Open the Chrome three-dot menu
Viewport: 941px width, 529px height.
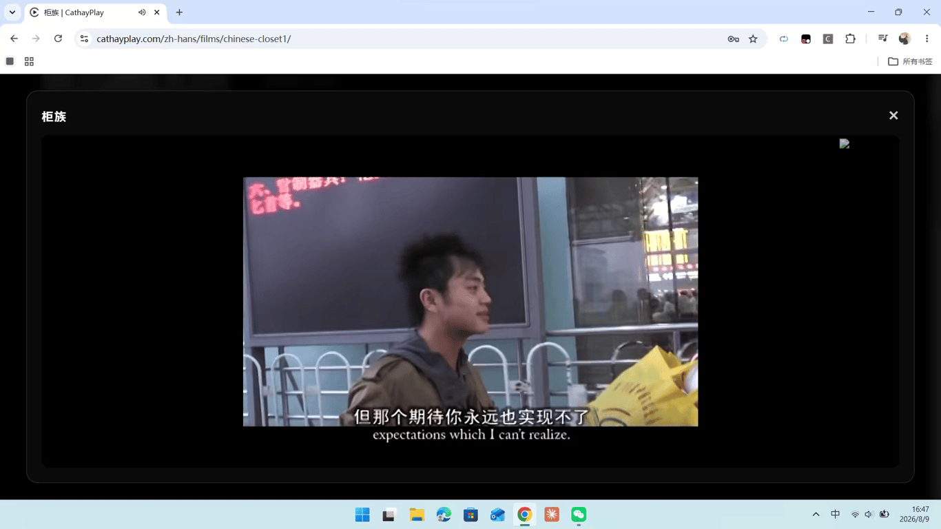(927, 39)
